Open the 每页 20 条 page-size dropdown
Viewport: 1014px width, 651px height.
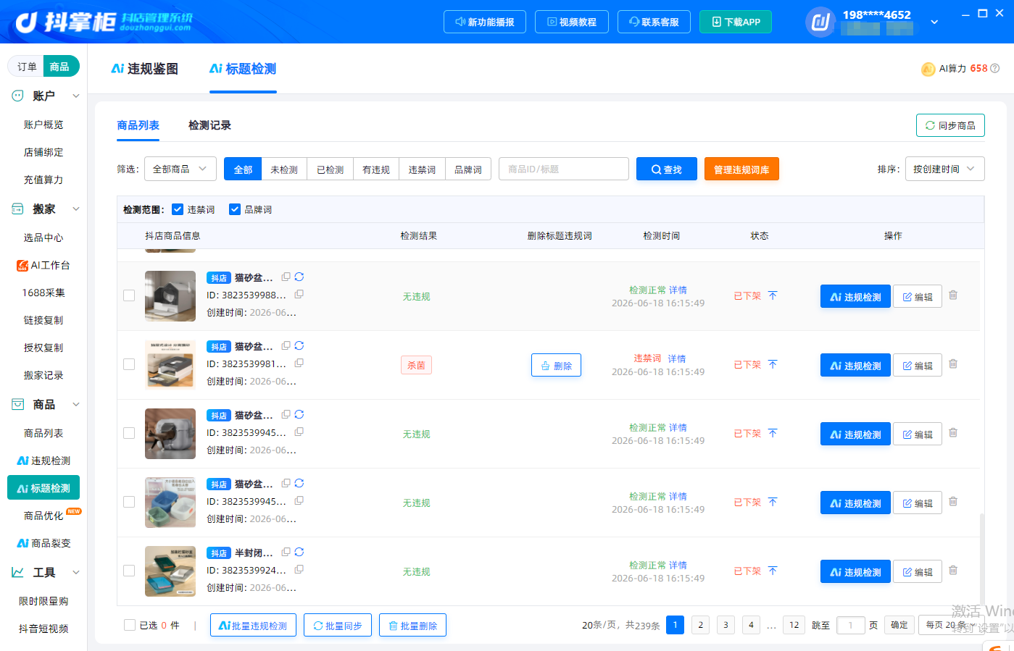pos(951,625)
